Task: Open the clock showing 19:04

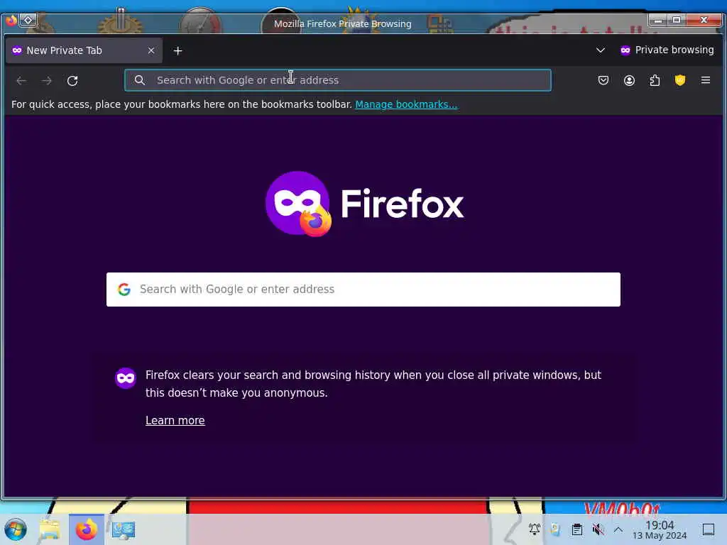Action: click(x=660, y=529)
